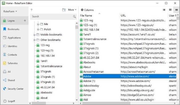The height and width of the screenshot is (105, 180).
Task: Select the Identities icon
Action: [x=5, y=46]
